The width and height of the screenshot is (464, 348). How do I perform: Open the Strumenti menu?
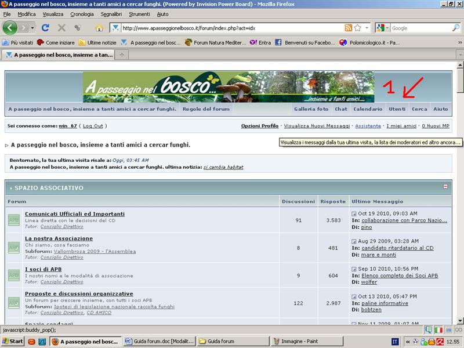click(139, 14)
